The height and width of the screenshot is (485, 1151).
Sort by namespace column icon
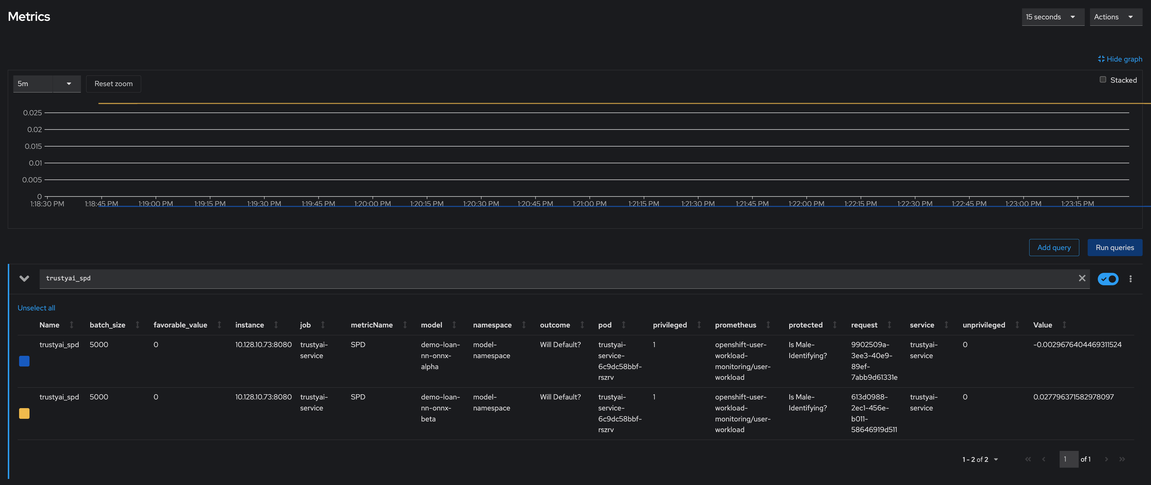tap(524, 325)
